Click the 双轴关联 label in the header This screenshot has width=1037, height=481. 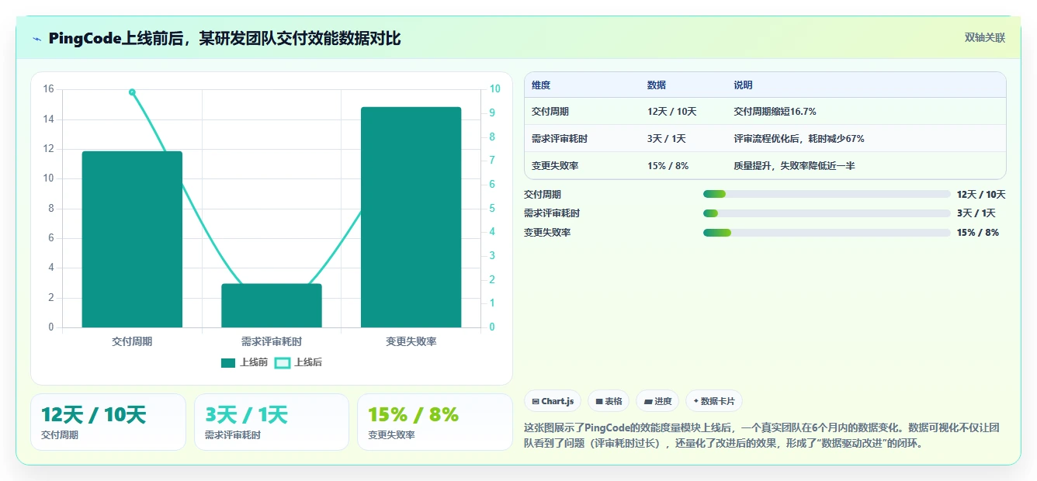[x=985, y=37]
